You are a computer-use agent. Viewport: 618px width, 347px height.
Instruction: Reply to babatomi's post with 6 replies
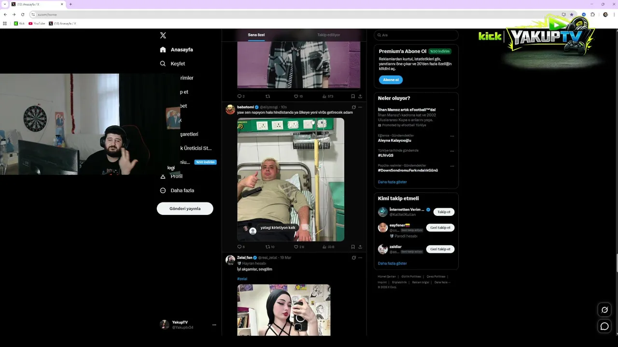tap(241, 247)
